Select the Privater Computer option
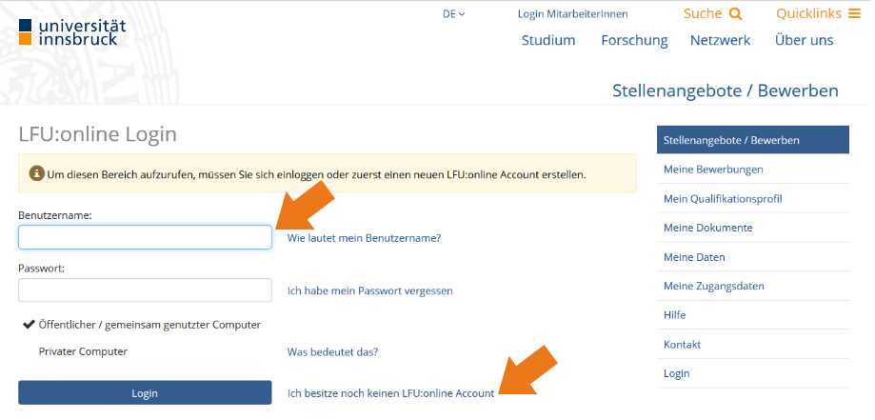The width and height of the screenshot is (875, 420). coord(83,351)
